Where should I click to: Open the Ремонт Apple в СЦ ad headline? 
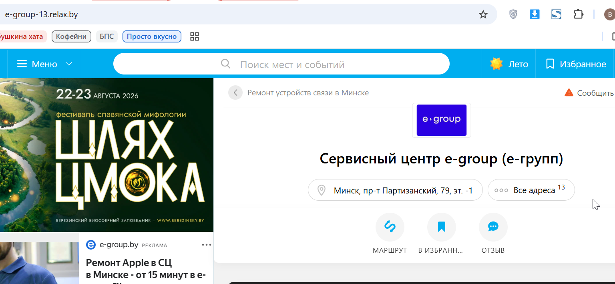tap(146, 272)
